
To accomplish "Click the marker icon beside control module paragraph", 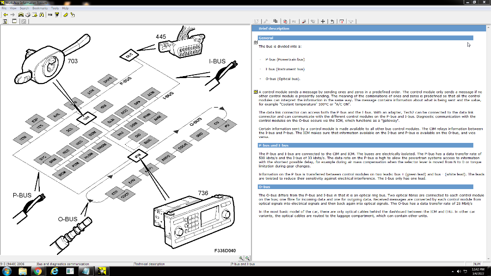I will [x=255, y=92].
